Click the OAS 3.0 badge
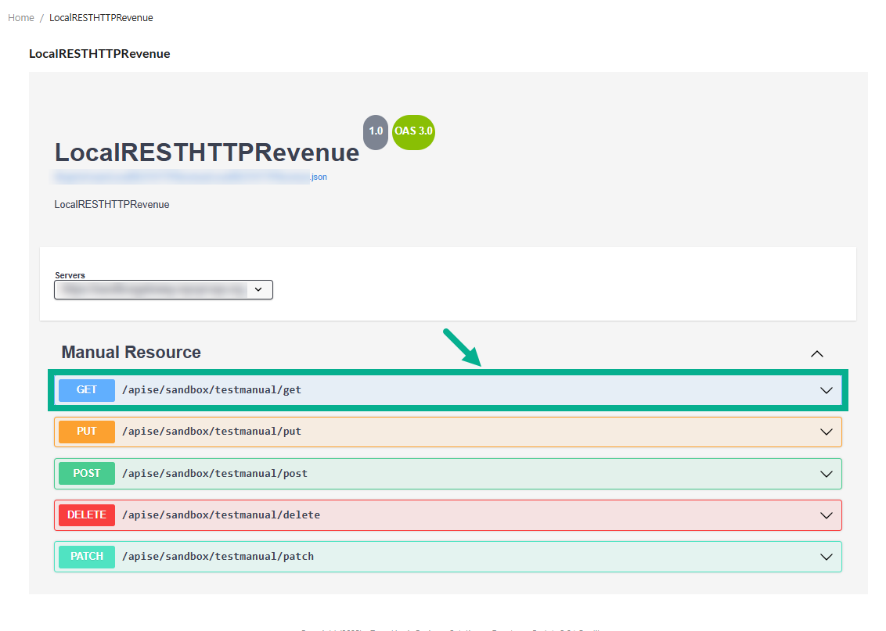 (413, 131)
